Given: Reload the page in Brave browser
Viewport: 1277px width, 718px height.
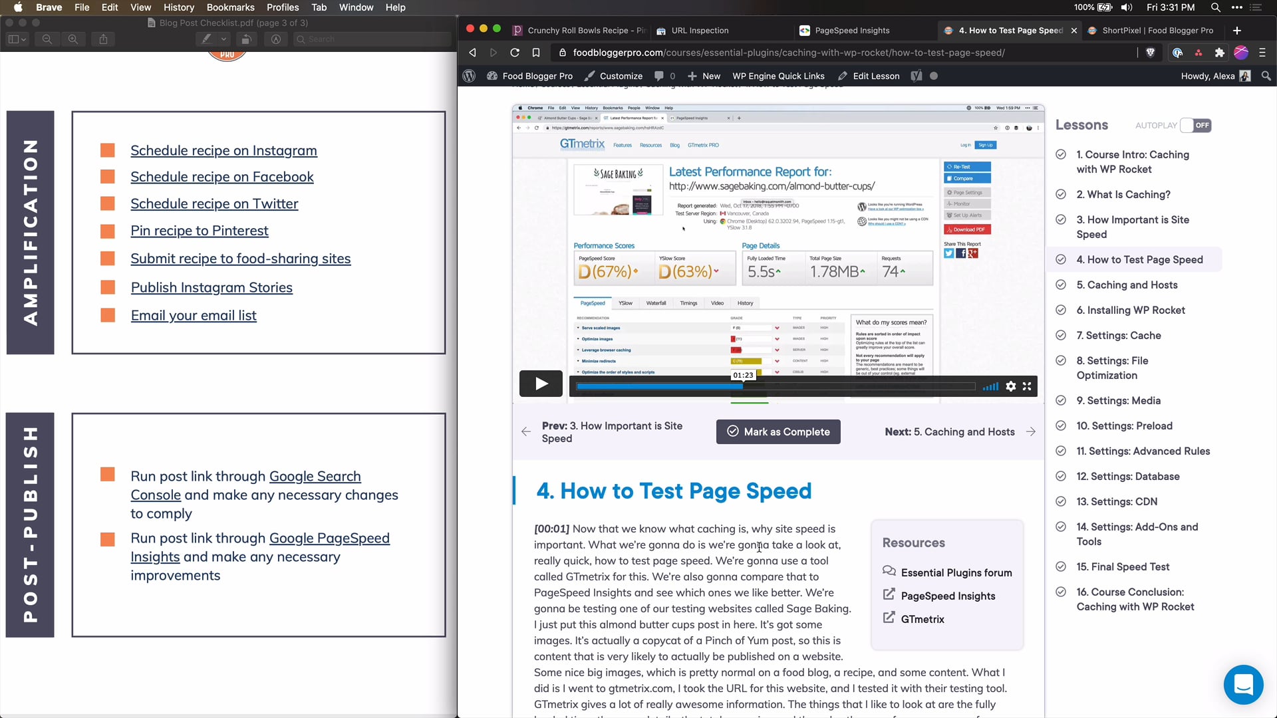Looking at the screenshot, I should [x=514, y=53].
